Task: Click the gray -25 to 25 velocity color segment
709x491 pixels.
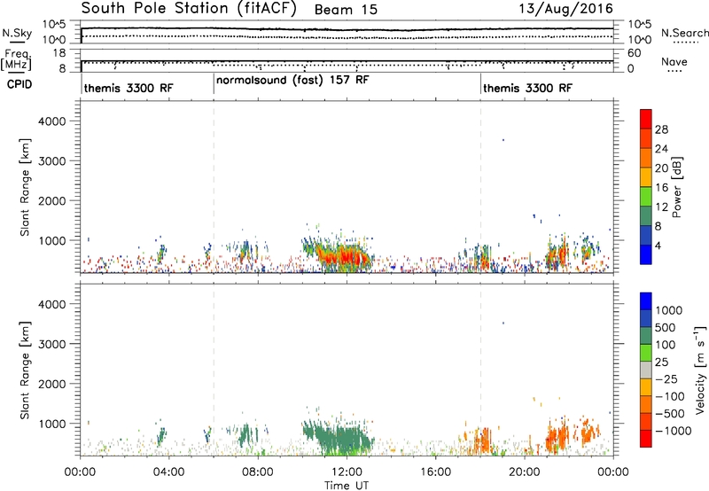Action: (x=646, y=370)
